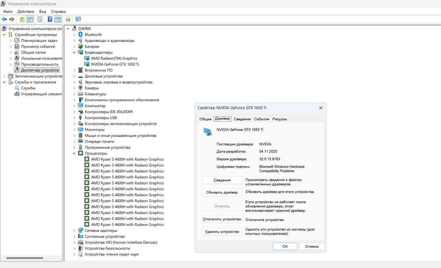Click the Дисковые устройства drive icon
Image resolution: width=441 pixels, height=268 pixels.
80,76
